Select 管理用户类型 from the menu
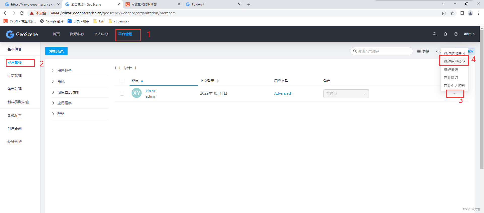The image size is (484, 213). pos(454,61)
